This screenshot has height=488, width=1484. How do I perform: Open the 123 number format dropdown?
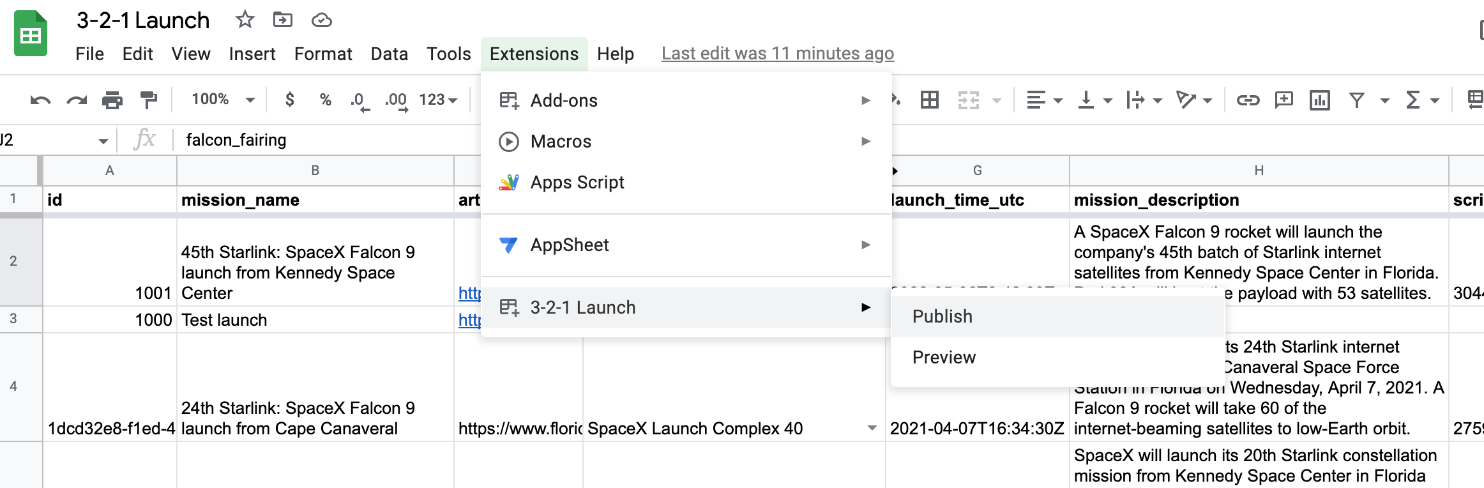pyautogui.click(x=438, y=100)
